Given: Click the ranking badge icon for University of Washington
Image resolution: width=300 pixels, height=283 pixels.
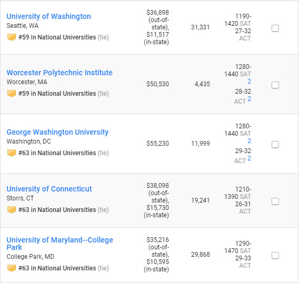Looking at the screenshot, I should tap(12, 37).
